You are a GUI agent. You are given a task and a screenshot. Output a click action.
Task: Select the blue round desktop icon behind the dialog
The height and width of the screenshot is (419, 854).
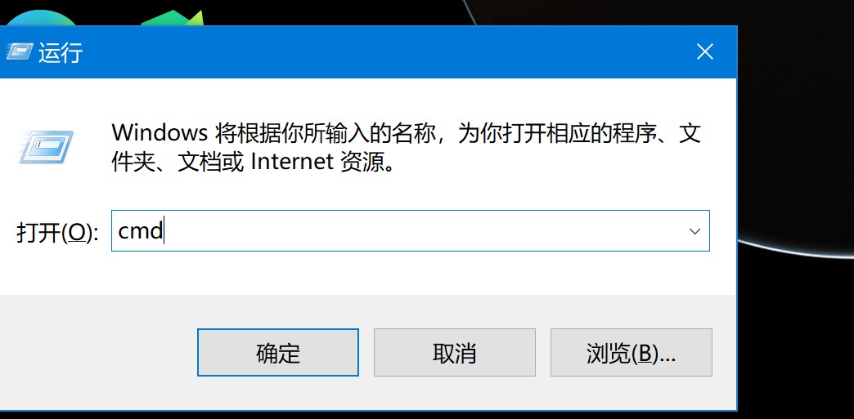pos(43,19)
